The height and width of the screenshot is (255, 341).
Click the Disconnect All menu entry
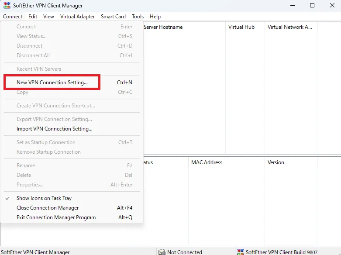[72, 55]
